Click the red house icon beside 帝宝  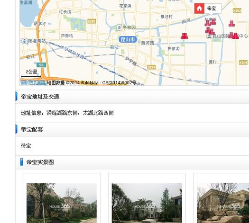[x=199, y=9]
